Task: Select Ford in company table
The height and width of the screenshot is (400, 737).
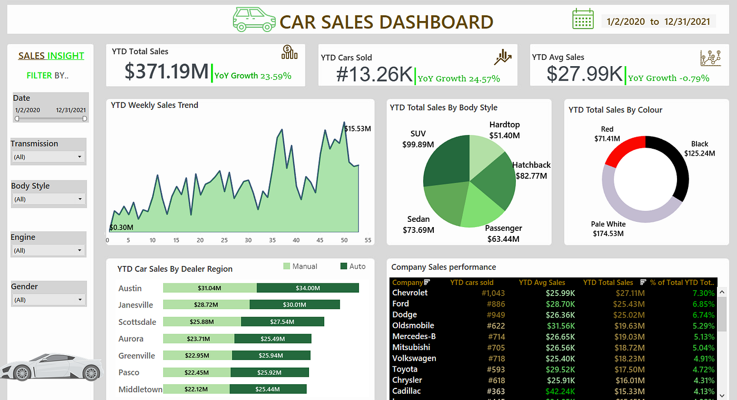Action: click(400, 304)
